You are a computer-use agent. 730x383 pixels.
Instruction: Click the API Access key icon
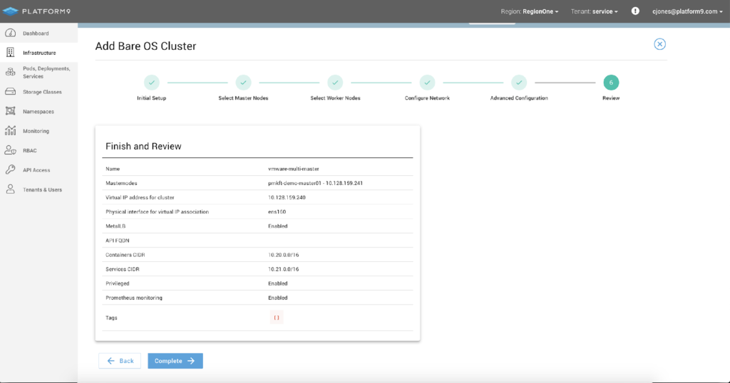[11, 169]
